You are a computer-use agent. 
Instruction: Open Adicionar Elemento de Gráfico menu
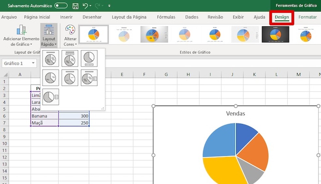21,35
